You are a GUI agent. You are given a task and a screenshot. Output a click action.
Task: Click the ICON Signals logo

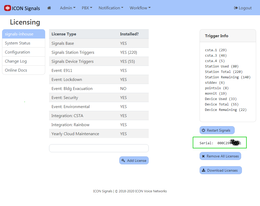tap(22, 8)
